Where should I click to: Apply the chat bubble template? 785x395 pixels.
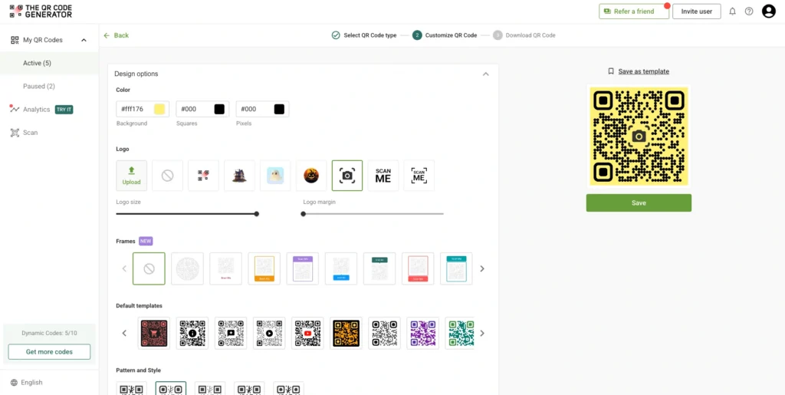point(231,333)
